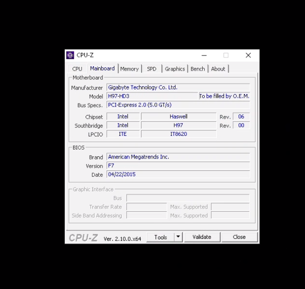The image size is (305, 289).
Task: Click the Manufacturer field showing Gigabyte Technology
Action: 178,87
